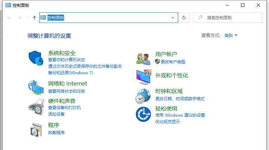Open the 硬件和声音 printer icon
The height and width of the screenshot is (150, 269).
coord(36,106)
